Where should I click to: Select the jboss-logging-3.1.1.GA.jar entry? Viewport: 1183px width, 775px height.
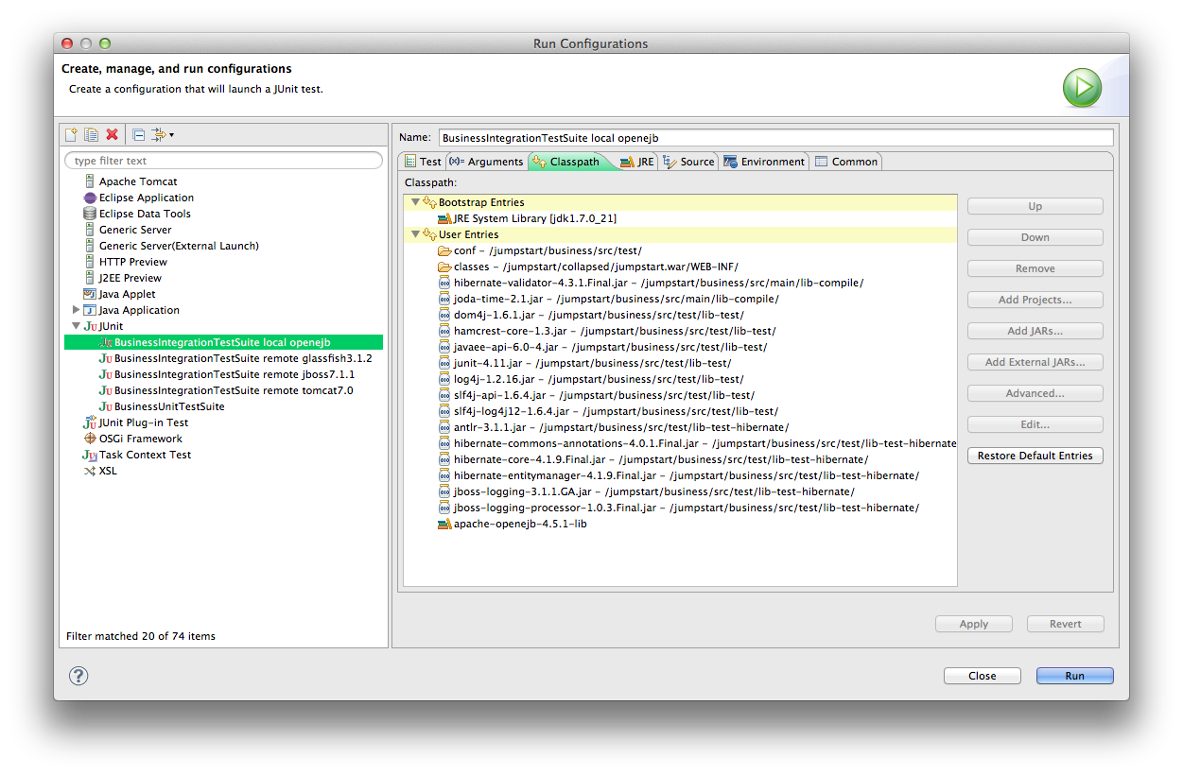point(654,491)
